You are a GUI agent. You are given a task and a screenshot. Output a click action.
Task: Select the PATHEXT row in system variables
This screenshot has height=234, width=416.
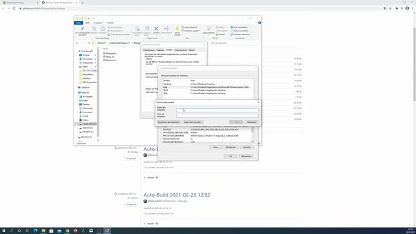click(207, 129)
